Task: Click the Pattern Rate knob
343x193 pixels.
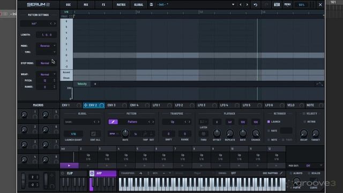Action: click(125, 133)
